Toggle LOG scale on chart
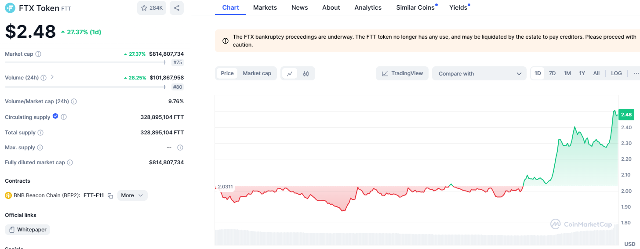Viewport: 640px width, 249px height. coord(616,73)
